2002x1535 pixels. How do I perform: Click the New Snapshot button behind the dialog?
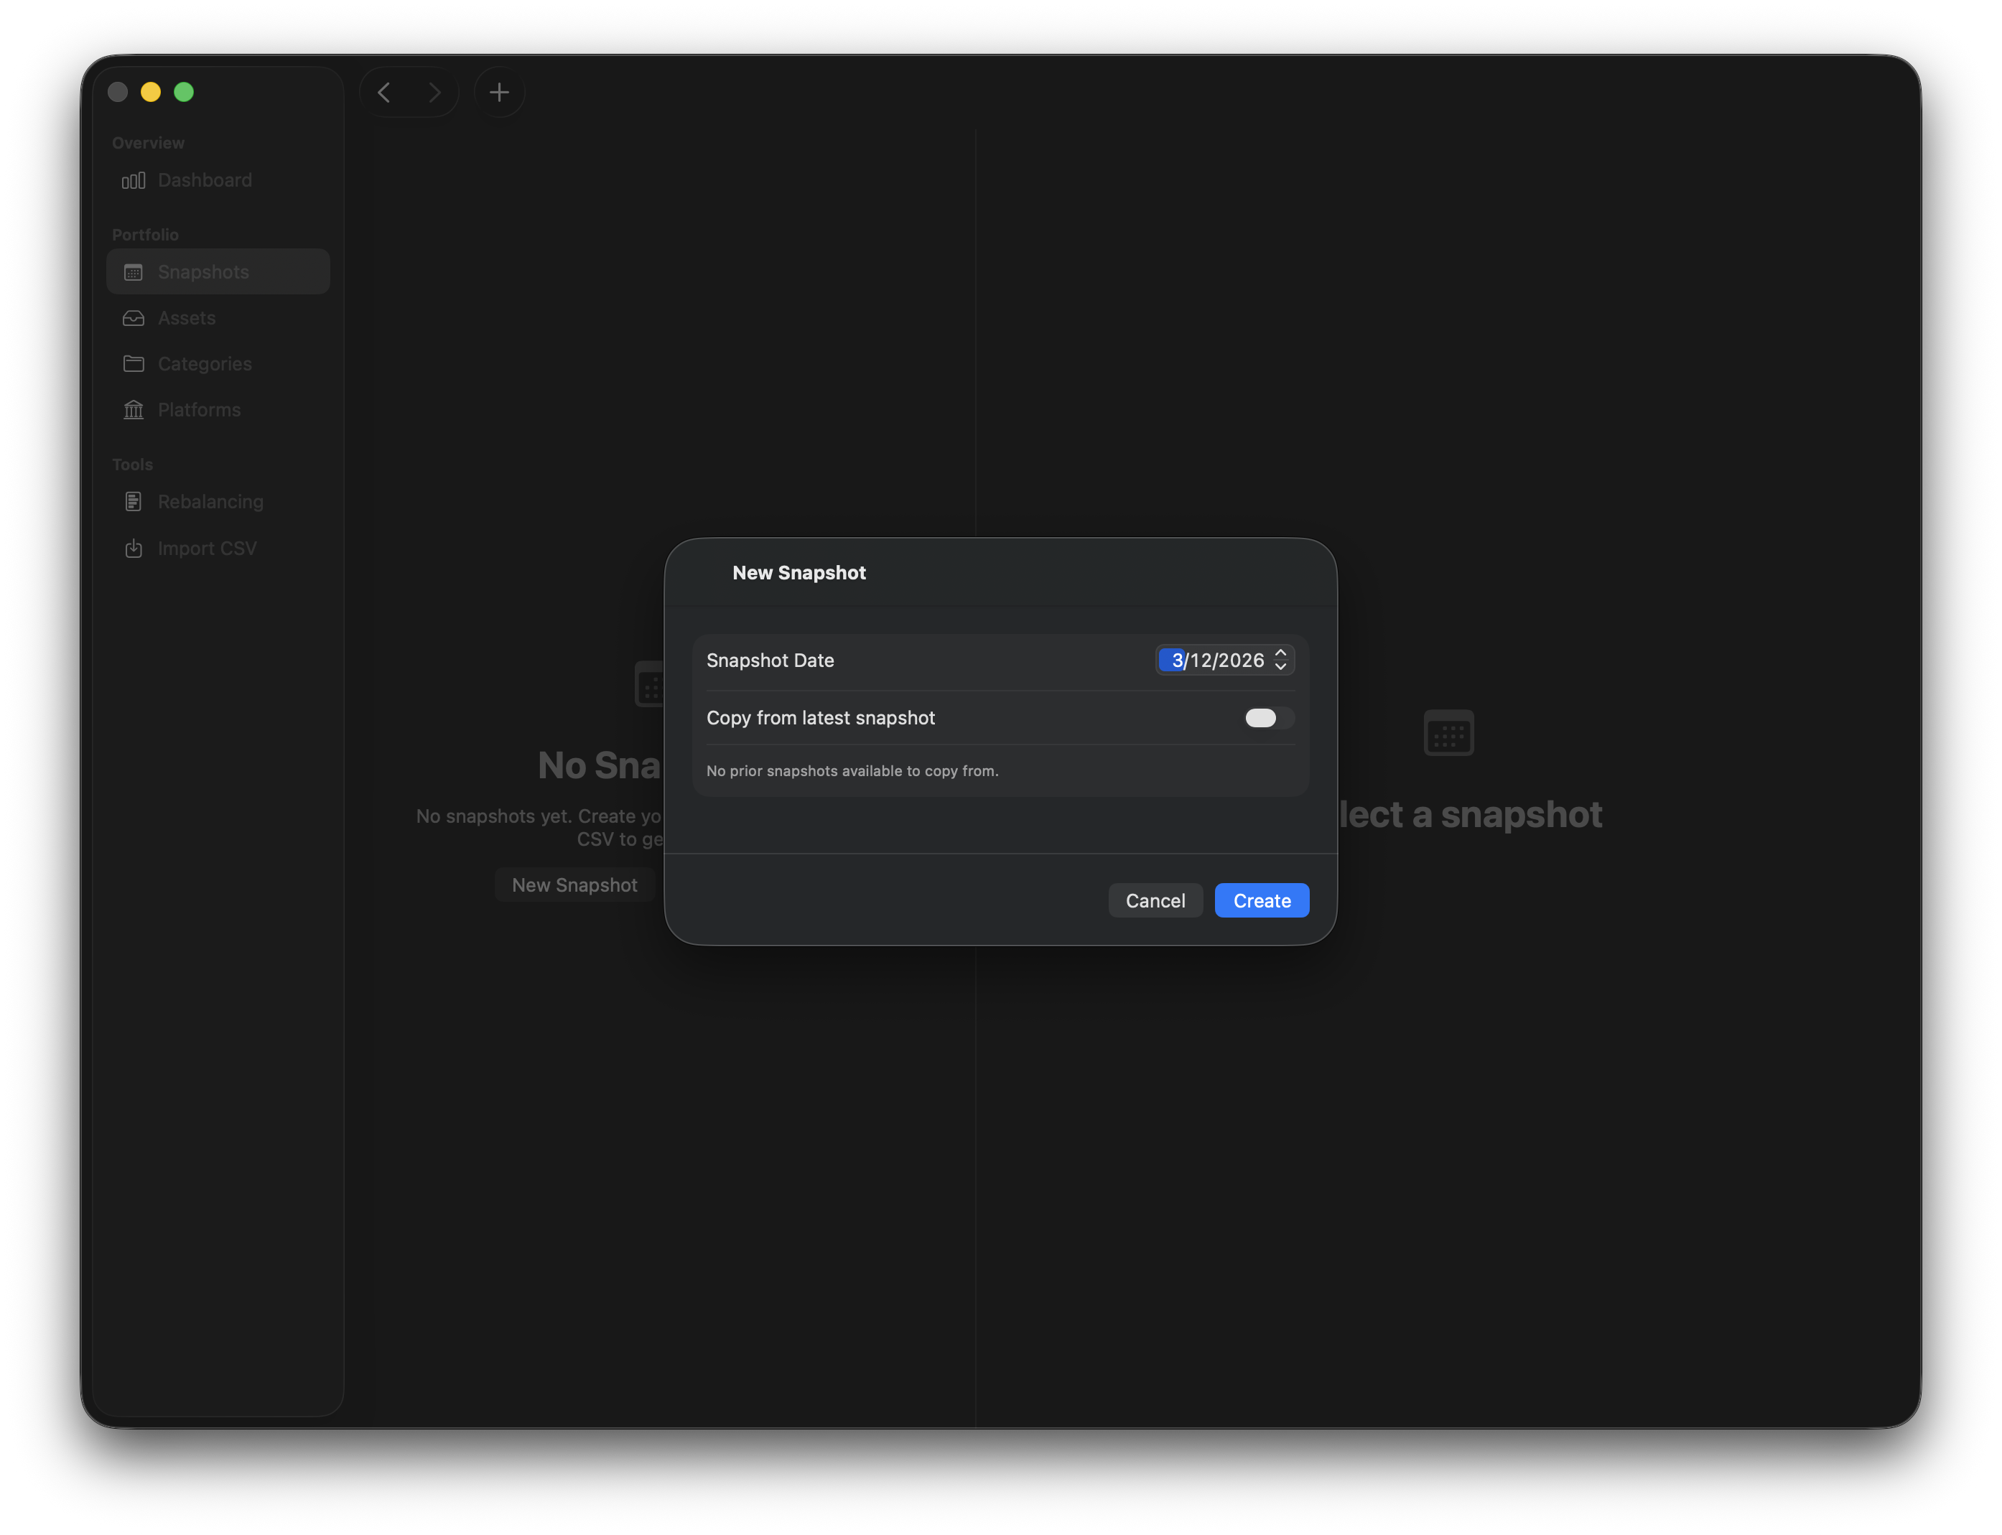tap(574, 884)
